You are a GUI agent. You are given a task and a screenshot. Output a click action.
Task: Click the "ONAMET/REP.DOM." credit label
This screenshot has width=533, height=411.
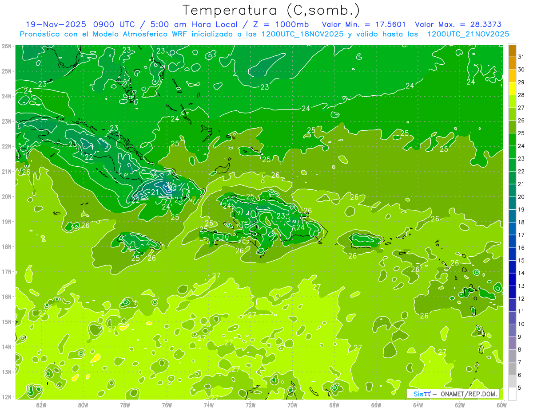click(x=469, y=394)
